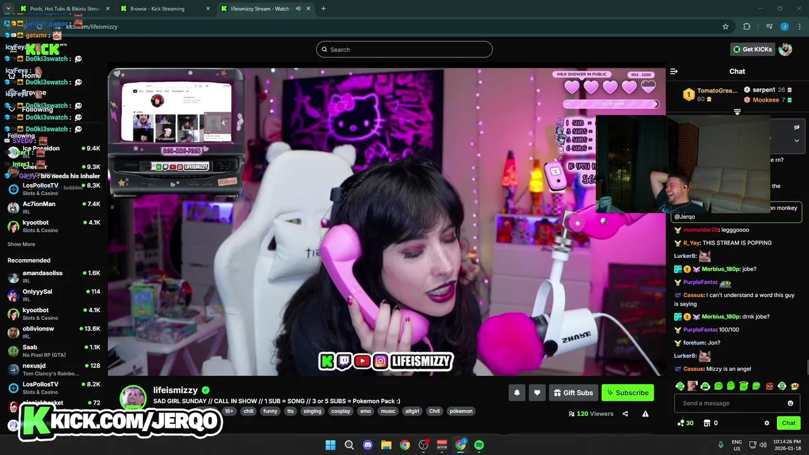Open Discord from the taskbar
This screenshot has height=455, width=809.
[368, 445]
